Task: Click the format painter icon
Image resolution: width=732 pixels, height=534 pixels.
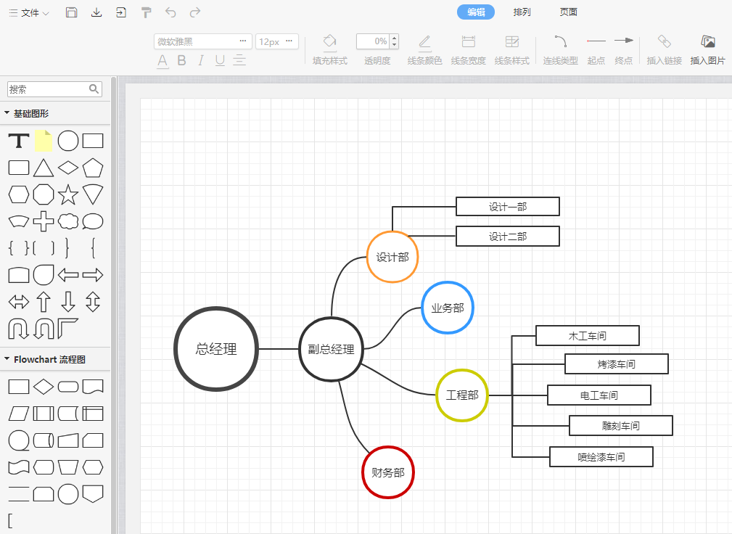Action: pos(146,12)
